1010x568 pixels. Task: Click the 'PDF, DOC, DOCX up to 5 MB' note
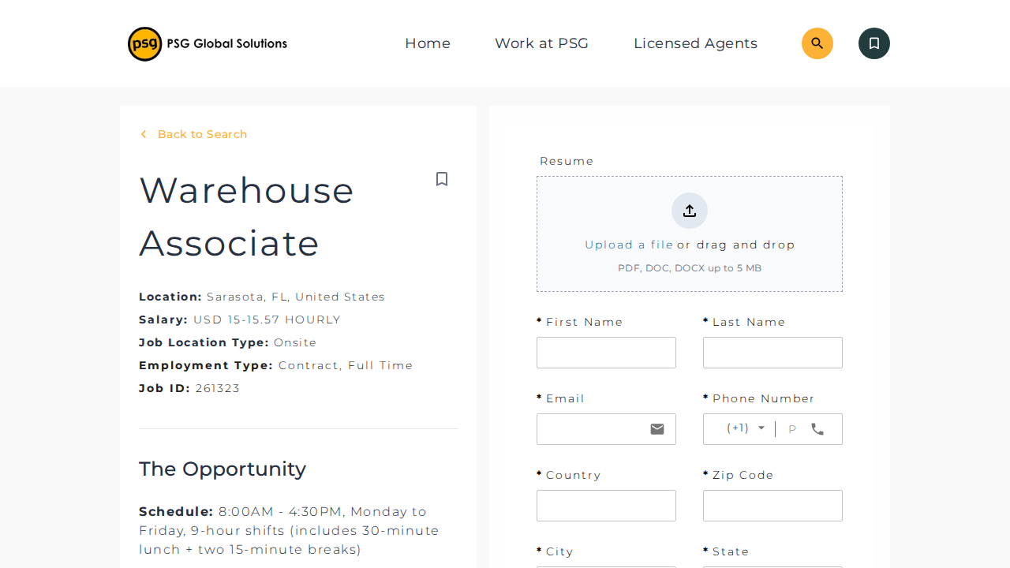pos(690,268)
